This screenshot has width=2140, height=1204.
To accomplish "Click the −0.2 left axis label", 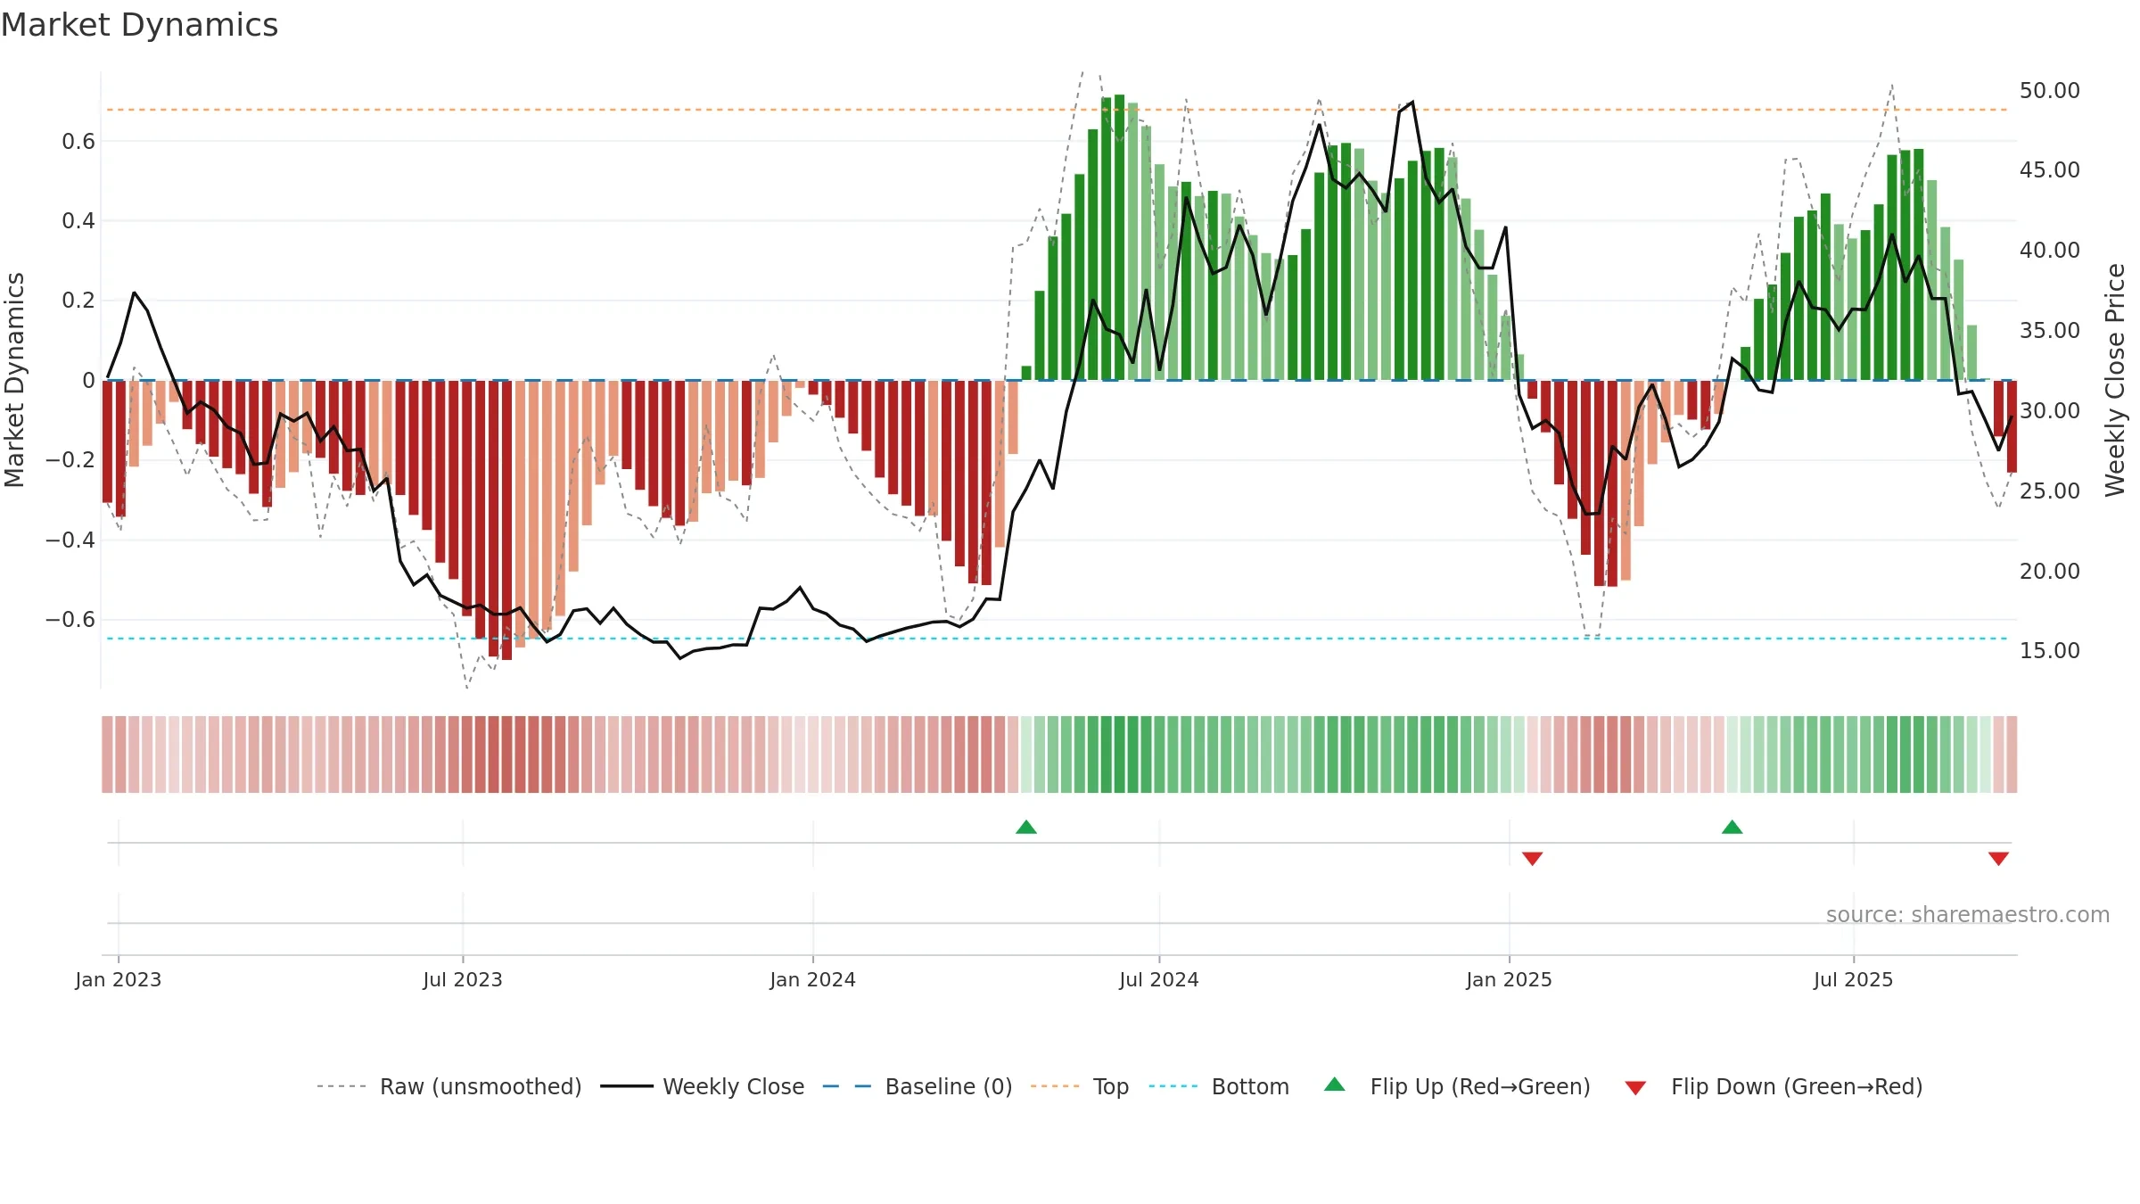I will point(70,460).
